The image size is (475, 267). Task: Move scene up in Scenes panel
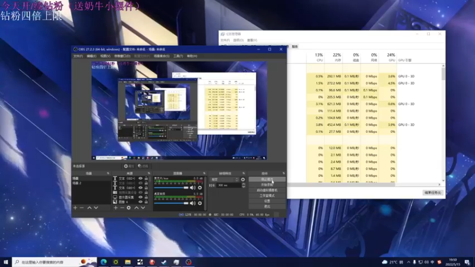point(90,208)
